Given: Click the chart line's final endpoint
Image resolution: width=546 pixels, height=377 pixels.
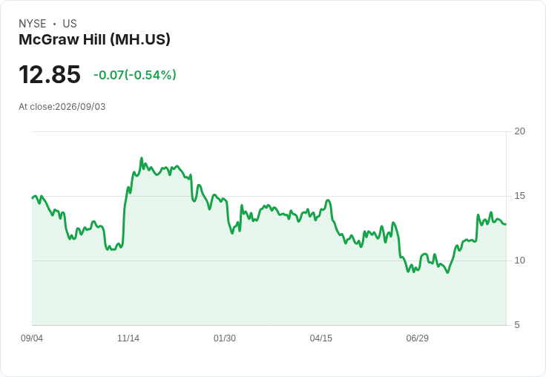Looking at the screenshot, I should [x=506, y=224].
